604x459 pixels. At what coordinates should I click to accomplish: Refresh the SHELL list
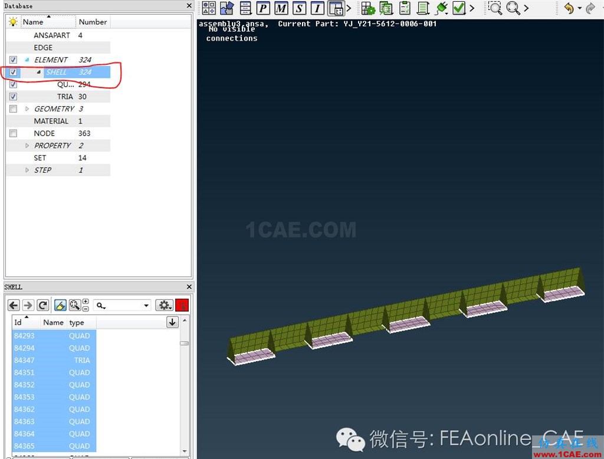(42, 305)
